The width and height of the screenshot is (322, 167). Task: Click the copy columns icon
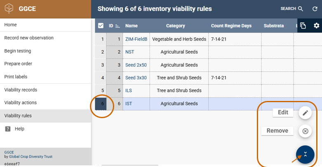(303, 26)
